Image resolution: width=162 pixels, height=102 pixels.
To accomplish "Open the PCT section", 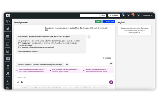I will [8, 67].
